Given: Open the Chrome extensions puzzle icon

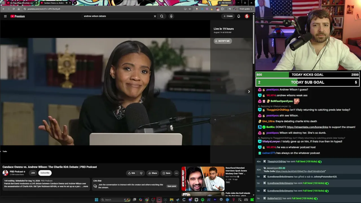Looking at the screenshot, I should pos(222,9).
